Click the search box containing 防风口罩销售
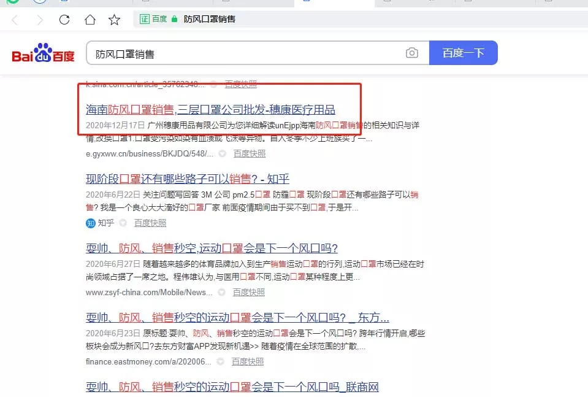Viewport: 588px width, 397px height. click(x=245, y=53)
